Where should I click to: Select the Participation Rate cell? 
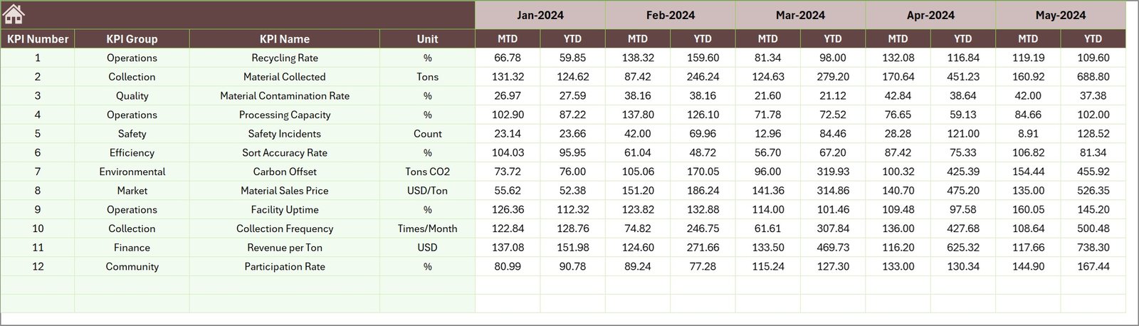tap(284, 267)
